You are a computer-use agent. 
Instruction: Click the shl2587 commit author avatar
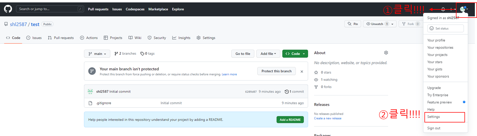(90, 92)
